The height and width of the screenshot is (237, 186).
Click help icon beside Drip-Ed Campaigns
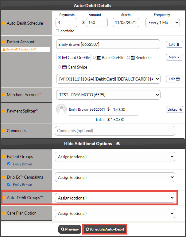click(4, 177)
